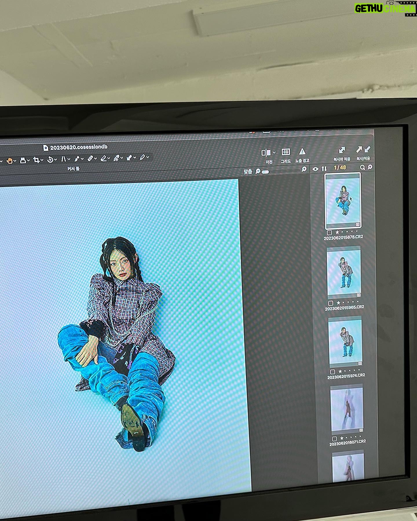
Task: Select the 202306215965.CR2 thumbnail
Action: pos(344,272)
